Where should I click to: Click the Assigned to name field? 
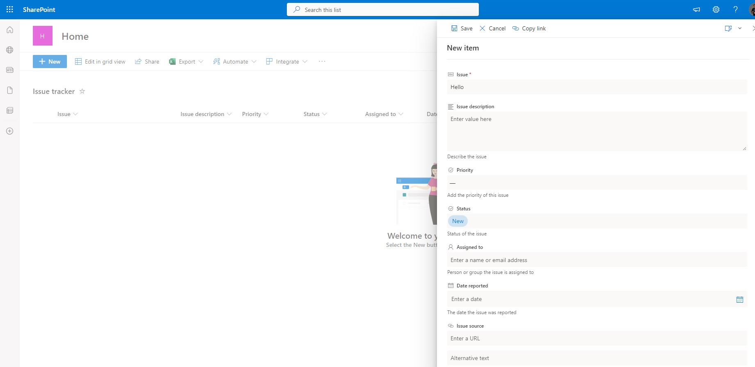pyautogui.click(x=597, y=260)
